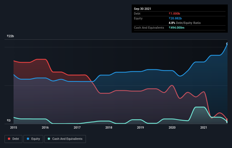232x148 pixels.
Task: Click the 2016 x-axis label
Action: 45,127
